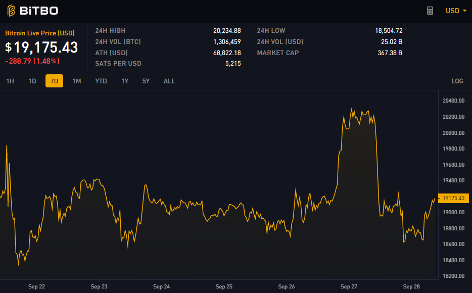Click the 24H VOL (BTC) label
The width and height of the screenshot is (472, 293).
[118, 42]
